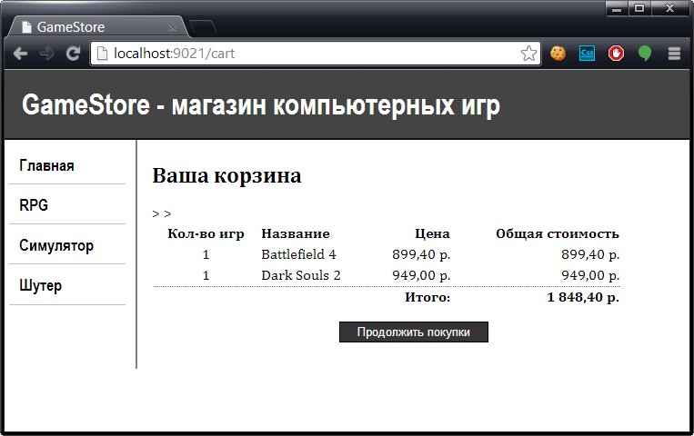Viewport: 694px width, 436px height.
Task: Click the red stop-hand adblock icon
Action: 616,54
